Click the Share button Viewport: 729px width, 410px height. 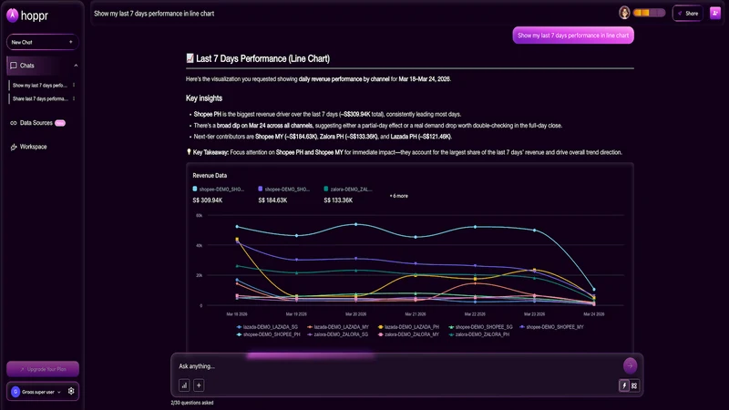pos(688,14)
